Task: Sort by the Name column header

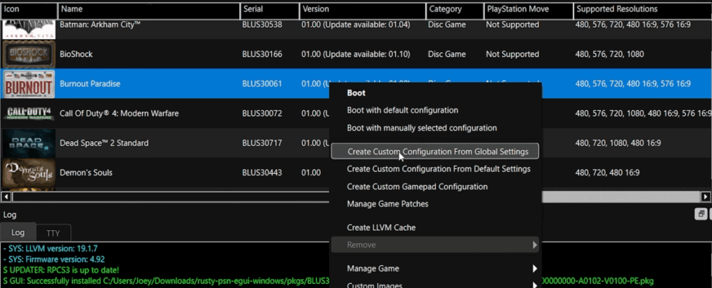Action: coord(149,9)
